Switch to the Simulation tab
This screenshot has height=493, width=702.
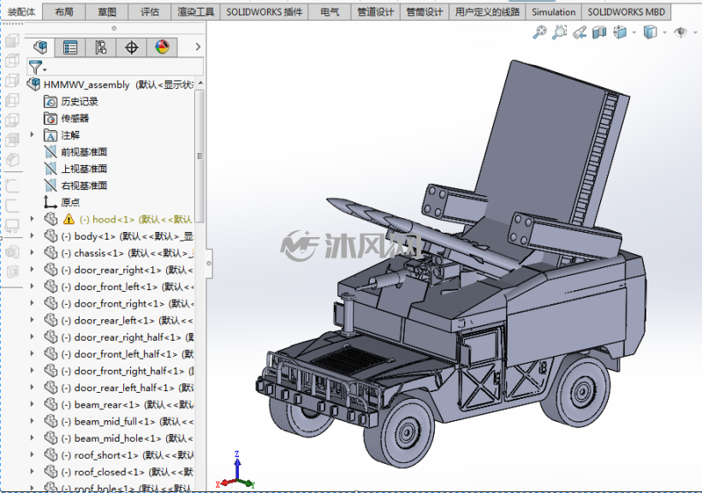(553, 12)
